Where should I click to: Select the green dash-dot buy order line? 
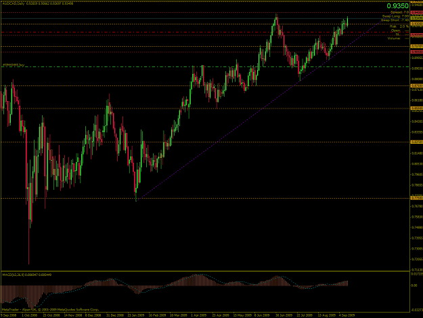(205, 66)
